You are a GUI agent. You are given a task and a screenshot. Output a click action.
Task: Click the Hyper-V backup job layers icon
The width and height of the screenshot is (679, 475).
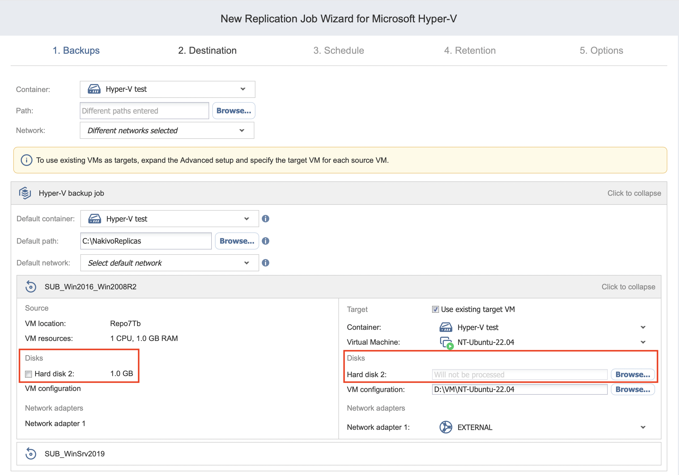pyautogui.click(x=25, y=193)
